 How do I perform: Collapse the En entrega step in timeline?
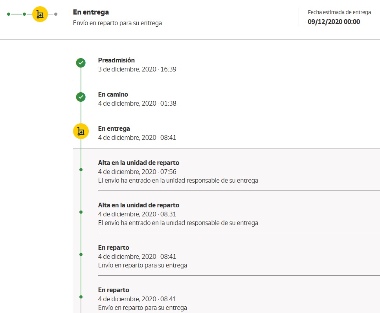[114, 128]
